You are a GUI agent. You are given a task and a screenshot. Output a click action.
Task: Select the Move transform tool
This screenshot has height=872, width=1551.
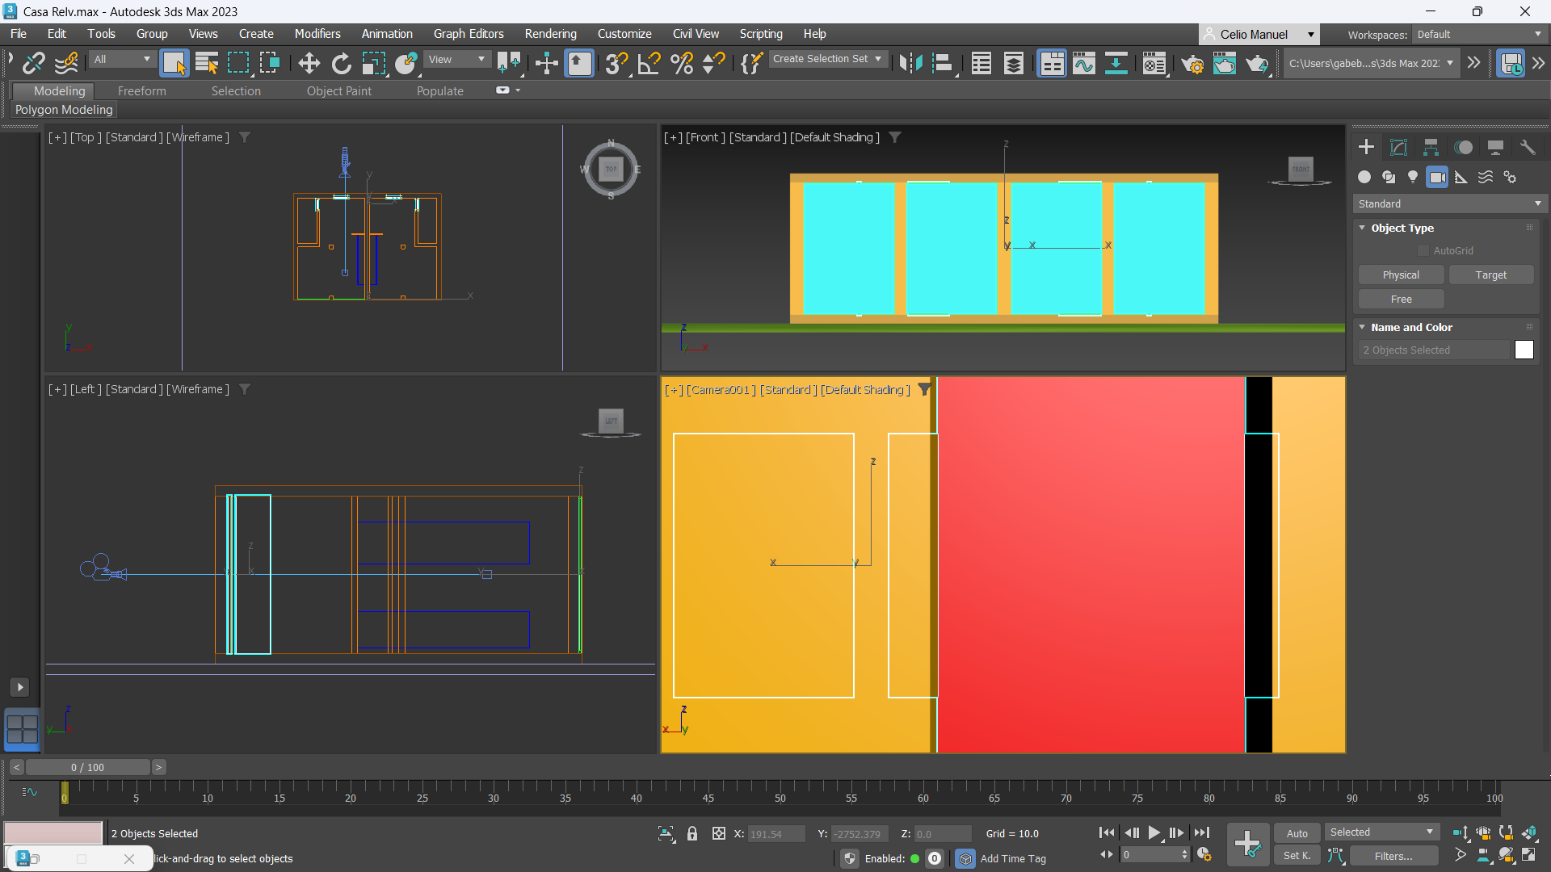point(309,63)
